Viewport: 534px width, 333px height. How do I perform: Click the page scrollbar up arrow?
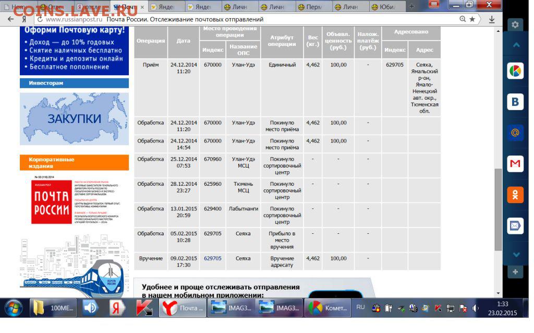498,31
